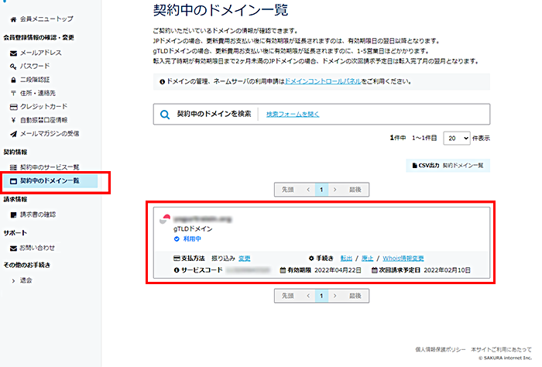Open お問い合わせ in the sidebar
The width and height of the screenshot is (542, 367).
click(37, 248)
